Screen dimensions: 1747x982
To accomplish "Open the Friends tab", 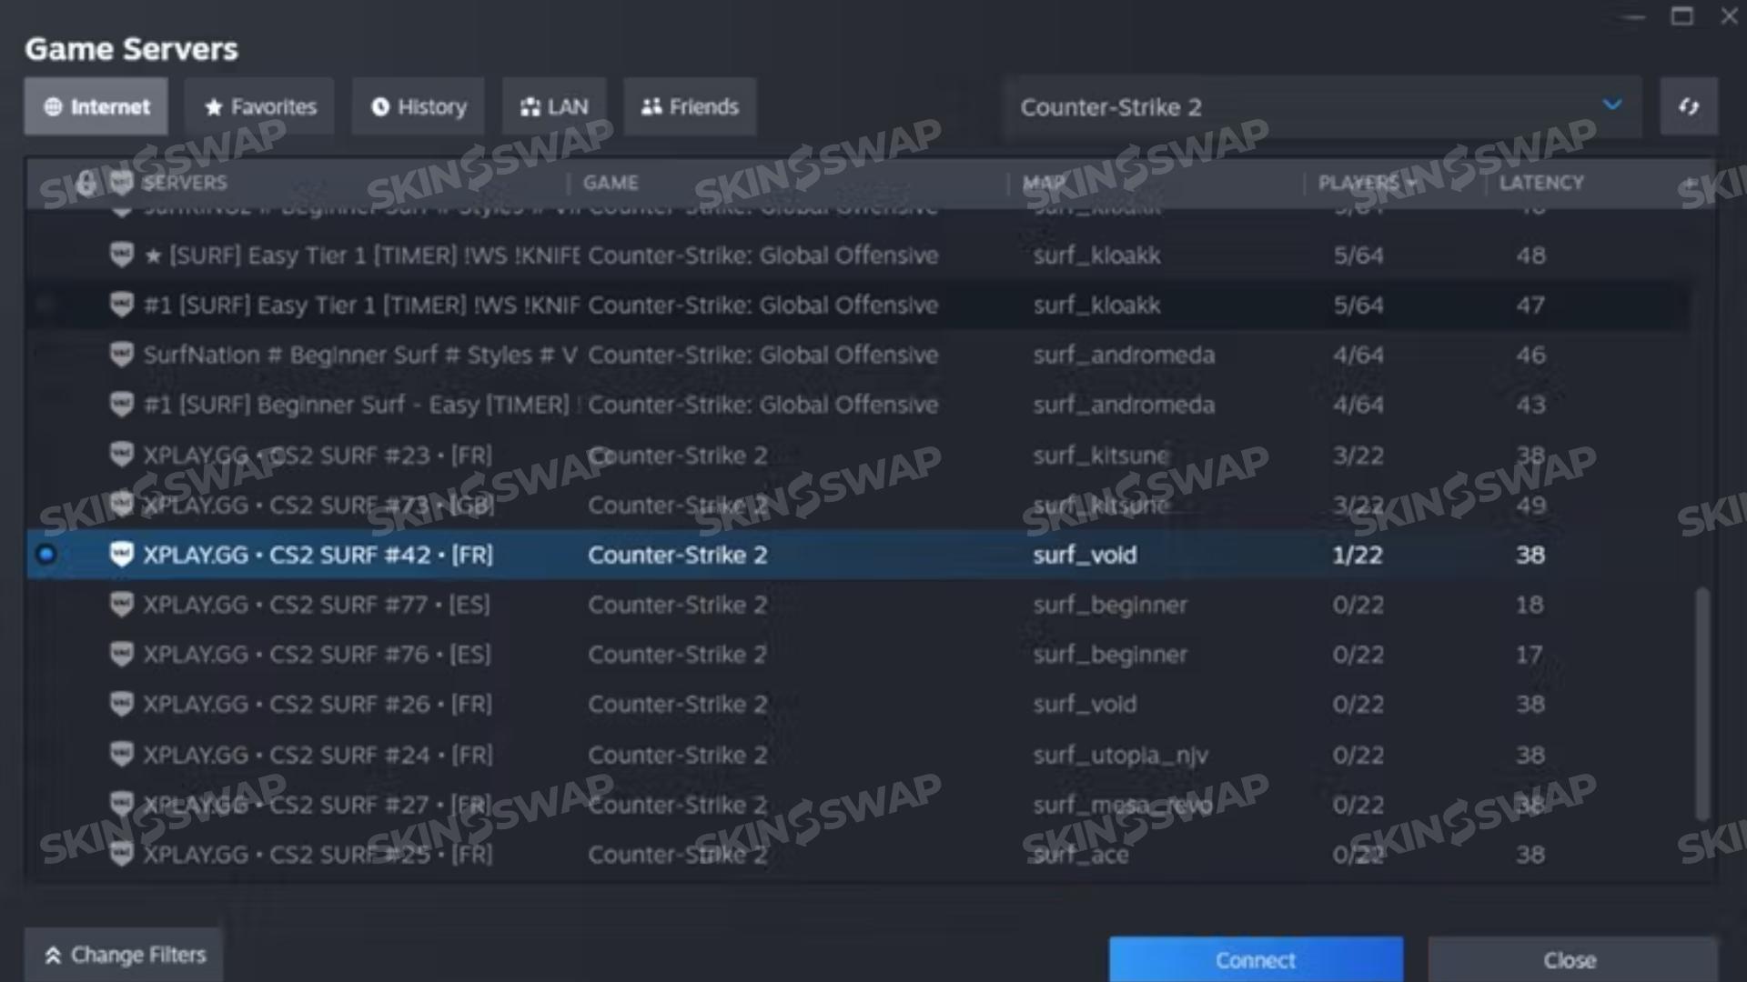I will pos(690,107).
